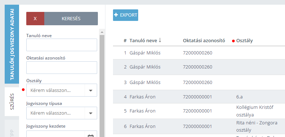Select row 2 Gáspár Miklós
The height and width of the screenshot is (137, 285).
click(x=199, y=67)
